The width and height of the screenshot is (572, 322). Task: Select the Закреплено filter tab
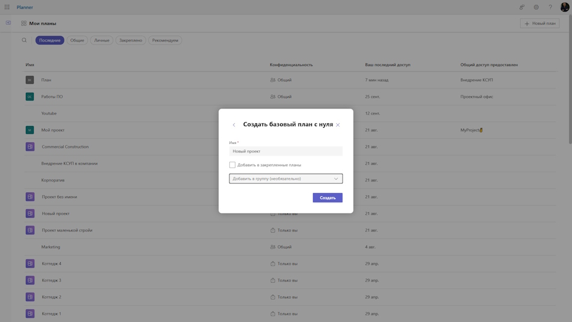pos(131,40)
